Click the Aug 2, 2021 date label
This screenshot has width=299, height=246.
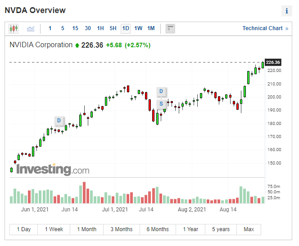[x=192, y=210]
